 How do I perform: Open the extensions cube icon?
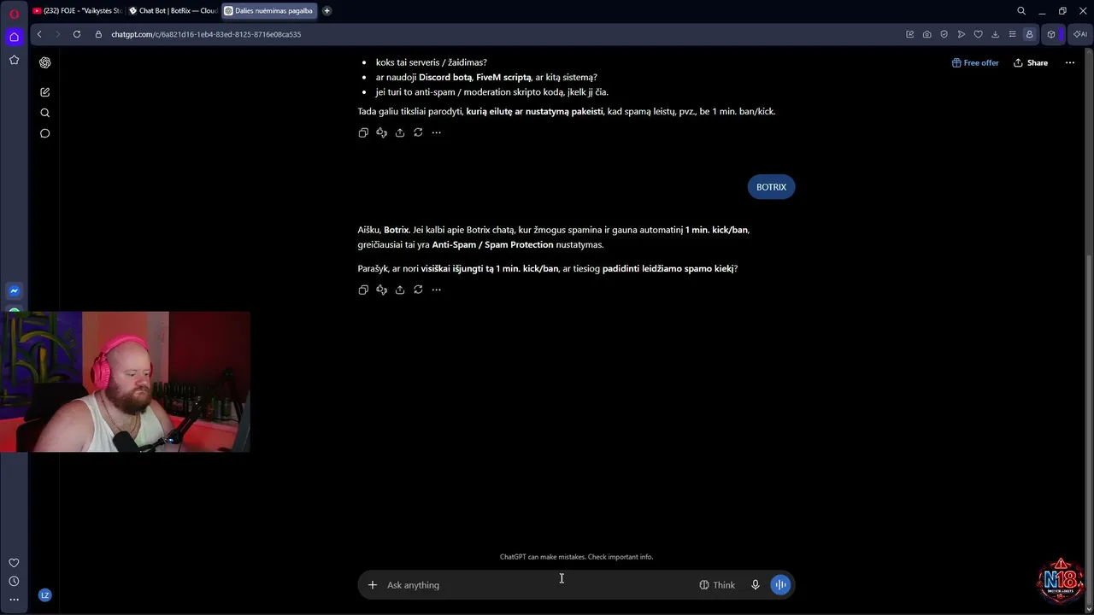pos(1051,34)
